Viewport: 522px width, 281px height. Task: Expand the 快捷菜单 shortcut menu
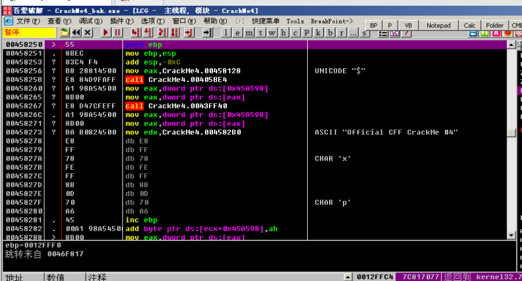click(265, 21)
